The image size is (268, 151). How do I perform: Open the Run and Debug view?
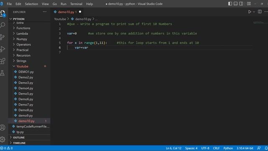click(x=3, y=49)
